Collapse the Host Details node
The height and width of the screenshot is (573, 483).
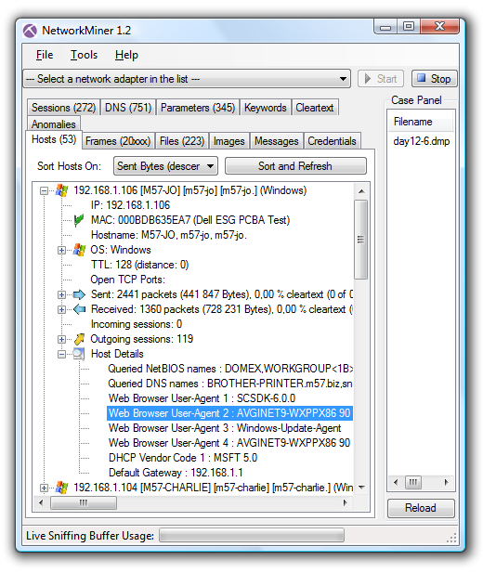click(61, 354)
